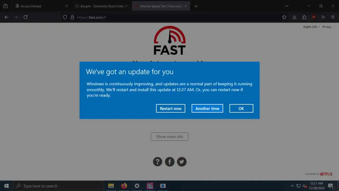The height and width of the screenshot is (191, 339).
Task: Select the Internet Speed Test Fast.com tab
Action: (161, 6)
